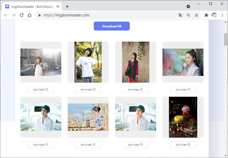The width and height of the screenshot is (228, 158).
Task: Open the profile avatar icon in toolbar
Action: (x=214, y=15)
